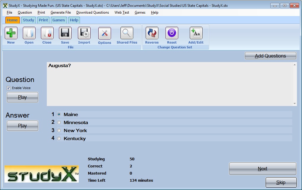Switch to the Games tab
Screen dimensions: 302x190
pyautogui.click(x=59, y=20)
